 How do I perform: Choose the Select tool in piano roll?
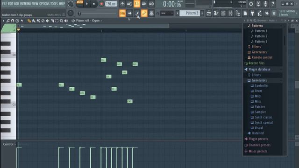pos(57,21)
